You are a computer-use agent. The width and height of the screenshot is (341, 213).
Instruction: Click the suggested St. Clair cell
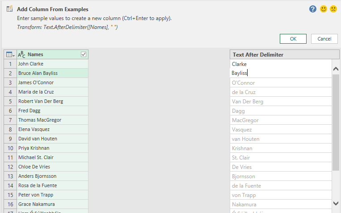click(x=281, y=157)
